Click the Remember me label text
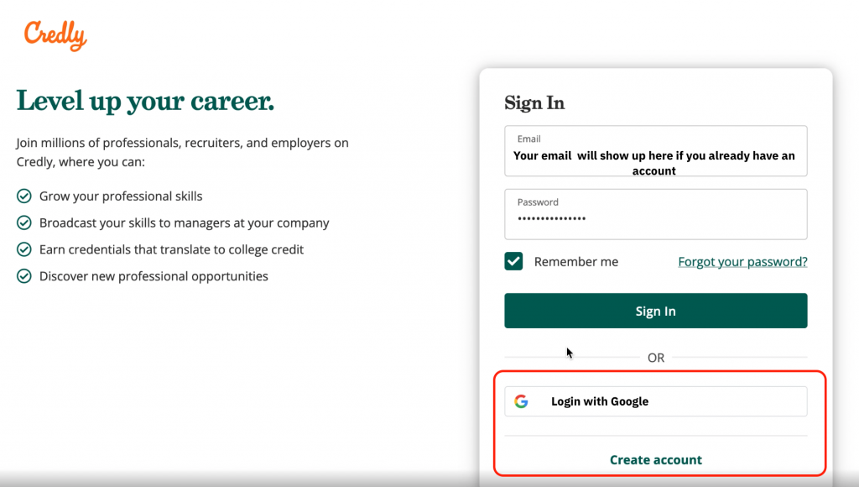The image size is (859, 487). tap(575, 262)
